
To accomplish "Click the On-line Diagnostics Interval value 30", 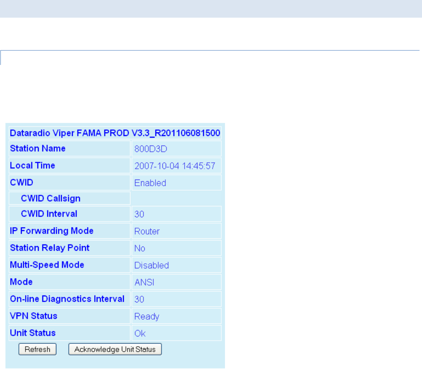I will click(139, 299).
